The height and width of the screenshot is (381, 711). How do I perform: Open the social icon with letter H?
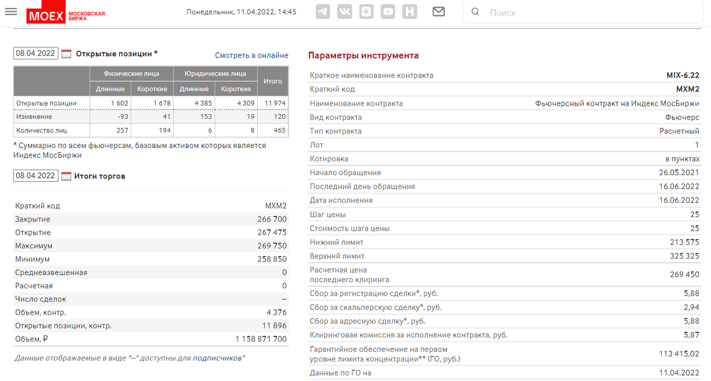(410, 11)
